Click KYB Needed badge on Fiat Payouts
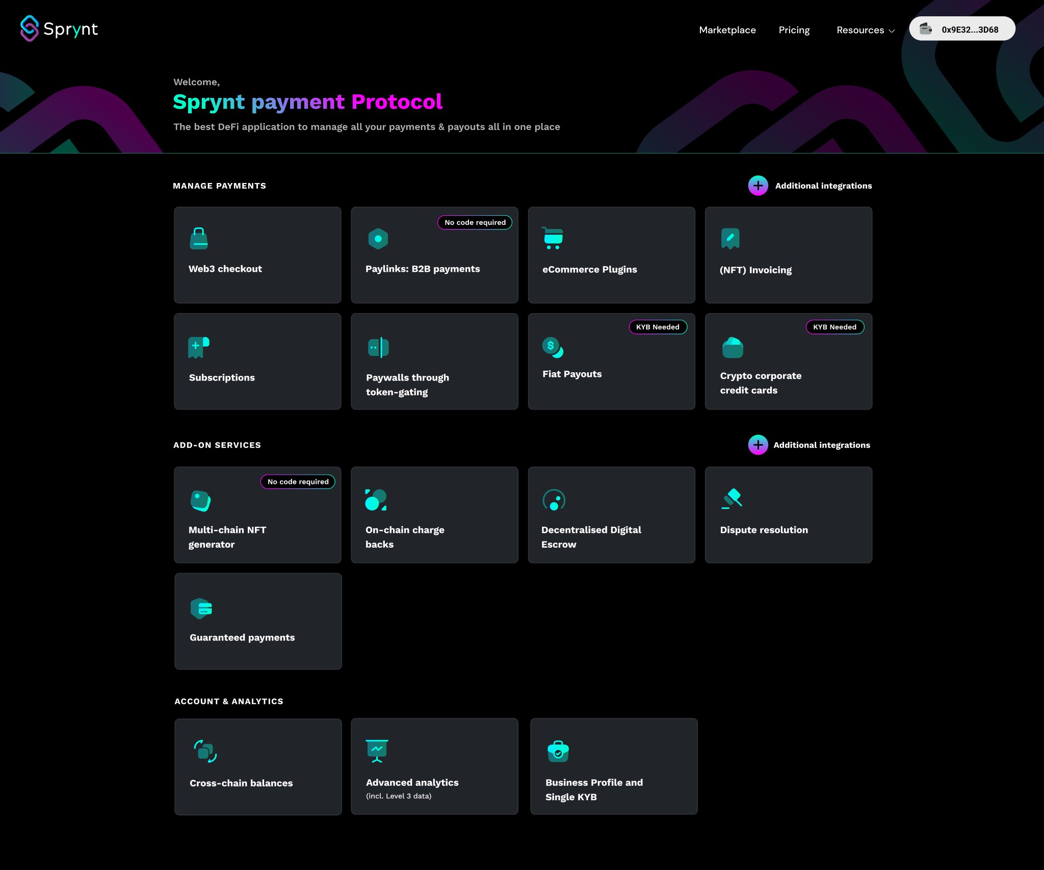Viewport: 1044px width, 870px height. coord(658,327)
